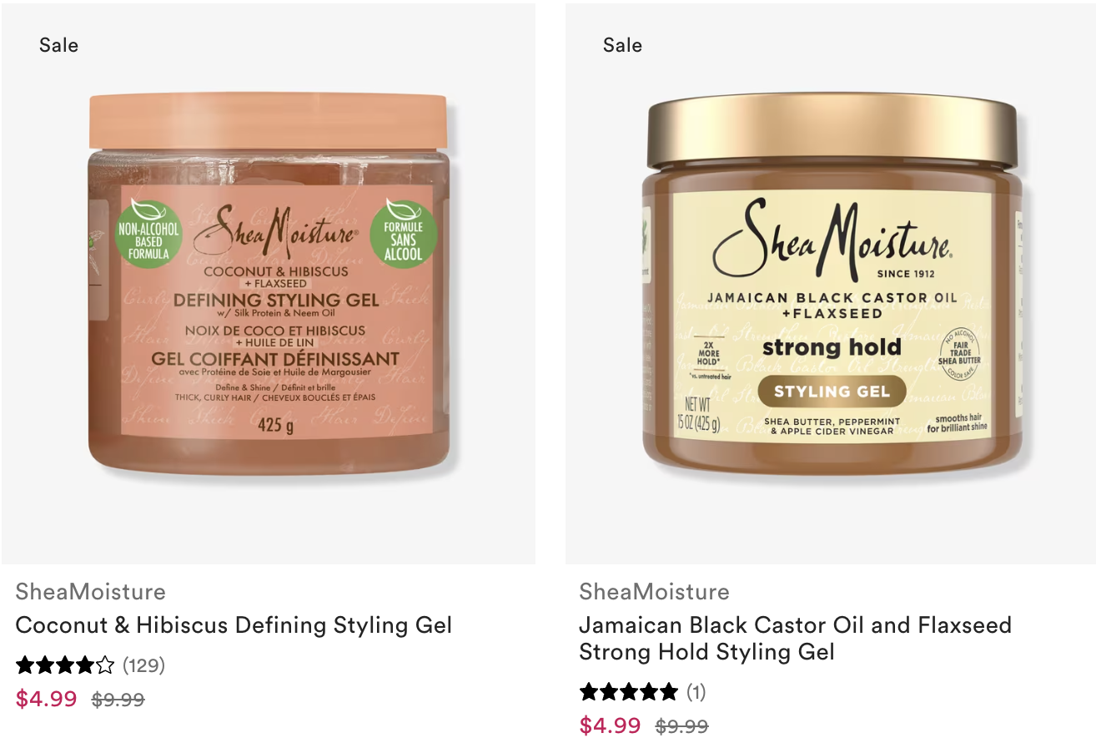
Task: Click the 2X More Hold label icon
Action: [x=707, y=356]
